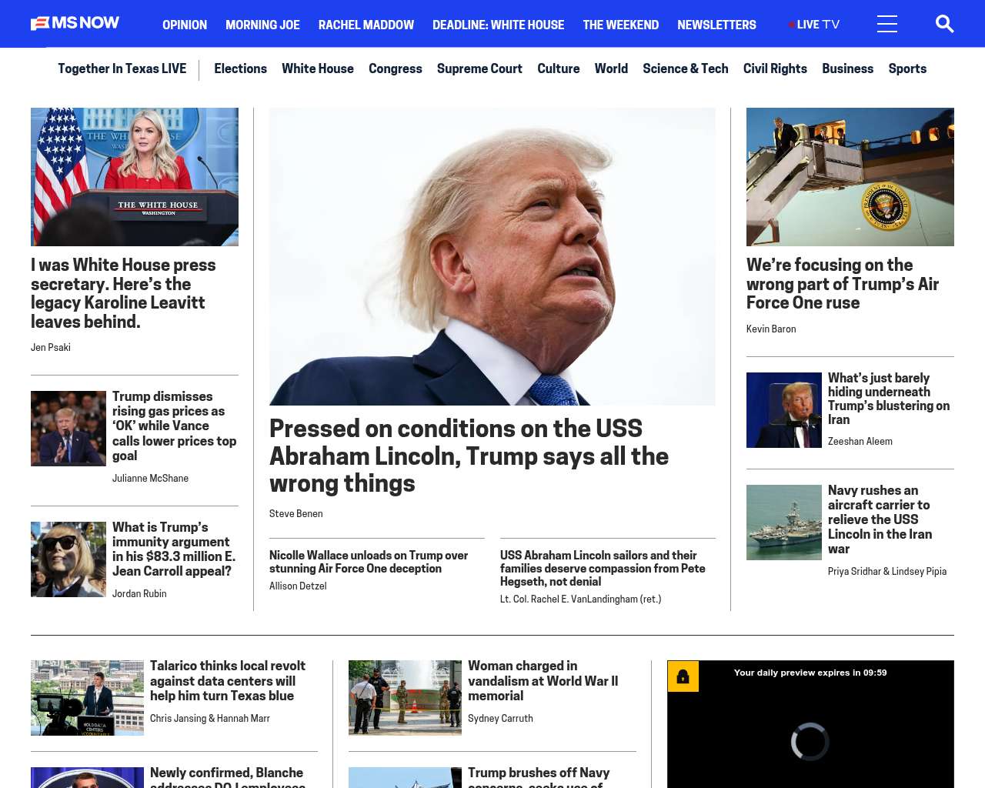Open White House press secretary podium thumbnail
The height and width of the screenshot is (788, 985).
pyautogui.click(x=135, y=177)
